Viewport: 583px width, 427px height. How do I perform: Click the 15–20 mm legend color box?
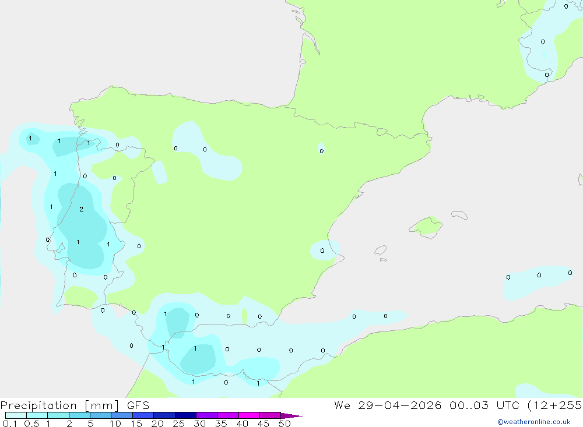coord(143,415)
